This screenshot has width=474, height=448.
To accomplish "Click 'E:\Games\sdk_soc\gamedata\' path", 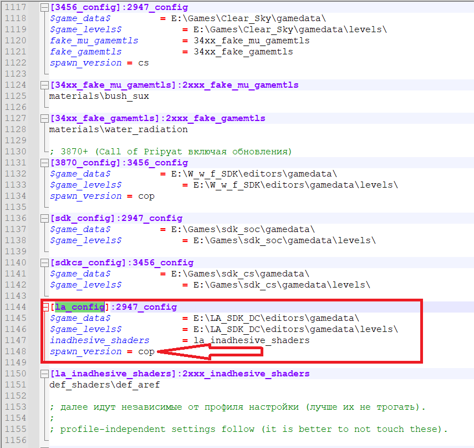I will (x=243, y=229).
